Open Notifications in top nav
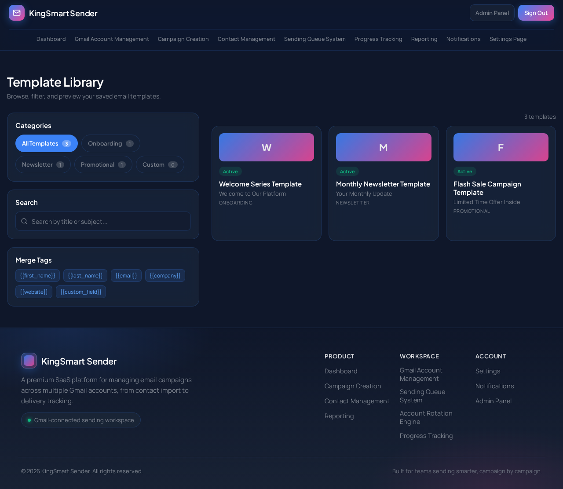The width and height of the screenshot is (563, 489). (464, 39)
